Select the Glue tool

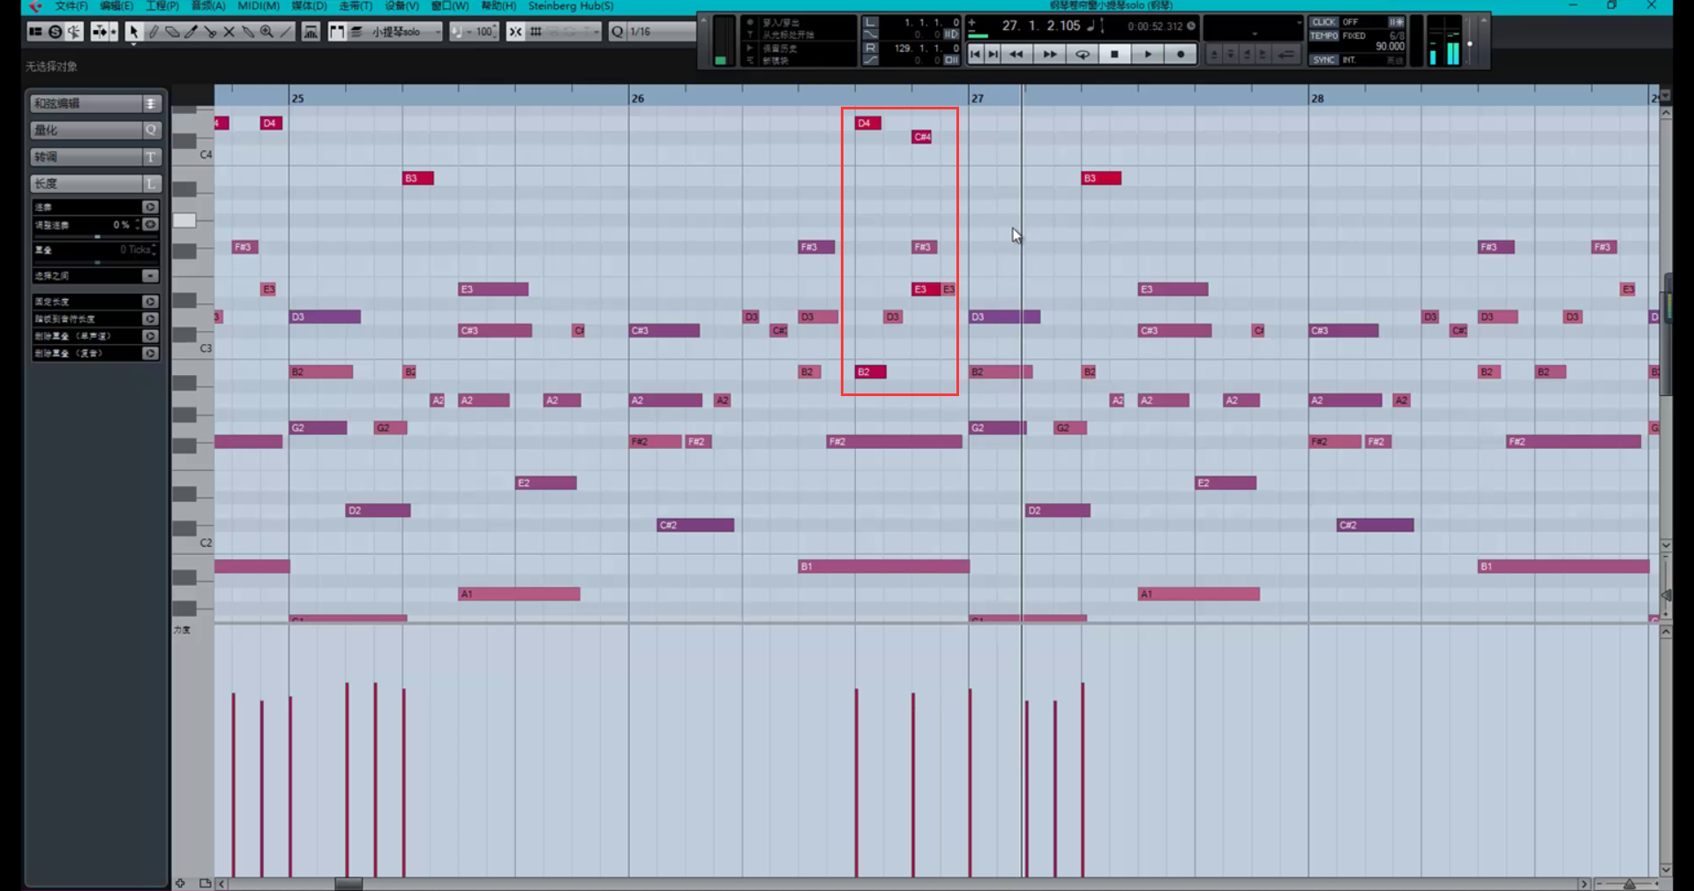click(x=248, y=32)
